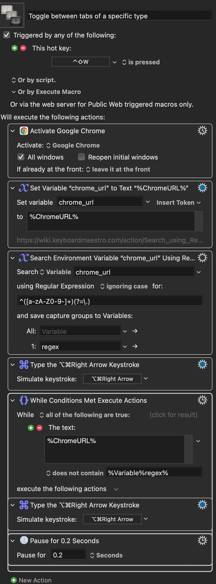Image resolution: width=216 pixels, height=584 pixels.
Task: Expand the Or by Execute Macro section
Action: coord(14,92)
